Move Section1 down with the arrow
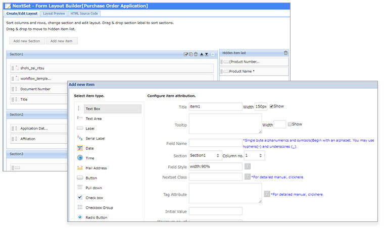 207,54
